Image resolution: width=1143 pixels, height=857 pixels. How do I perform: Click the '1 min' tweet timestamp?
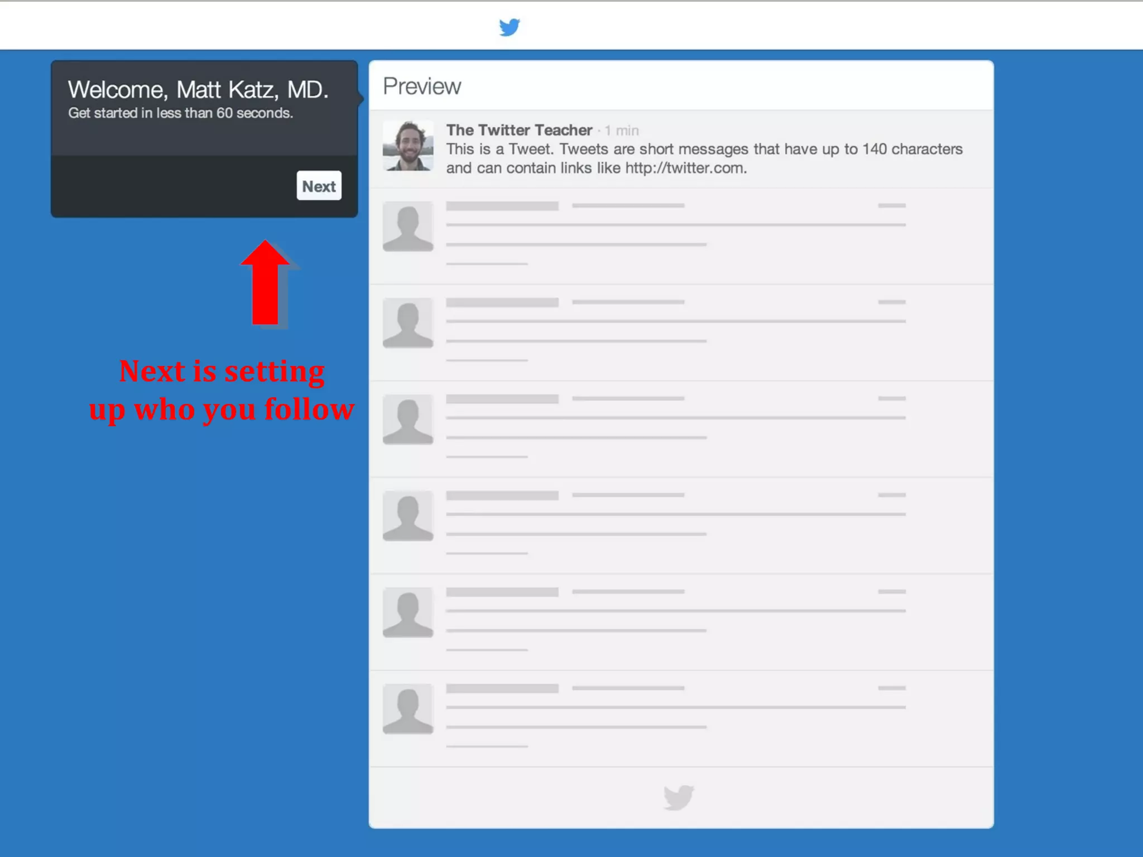coord(622,131)
